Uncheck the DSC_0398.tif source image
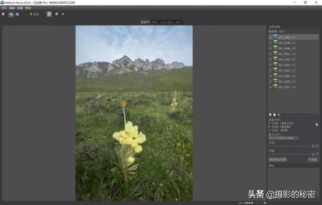Image resolution: width=322 pixels, height=205 pixels. coord(271,38)
